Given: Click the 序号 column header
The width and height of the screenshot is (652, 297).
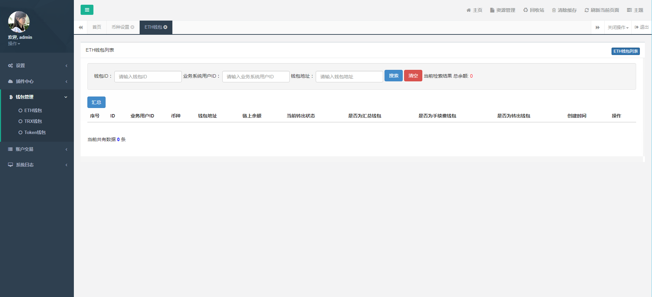Looking at the screenshot, I should (x=95, y=116).
